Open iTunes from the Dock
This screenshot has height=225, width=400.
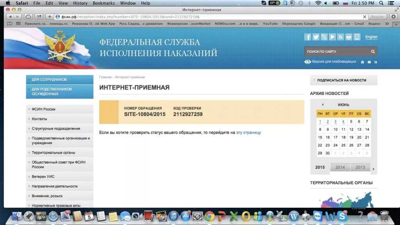pyautogui.click(x=173, y=216)
